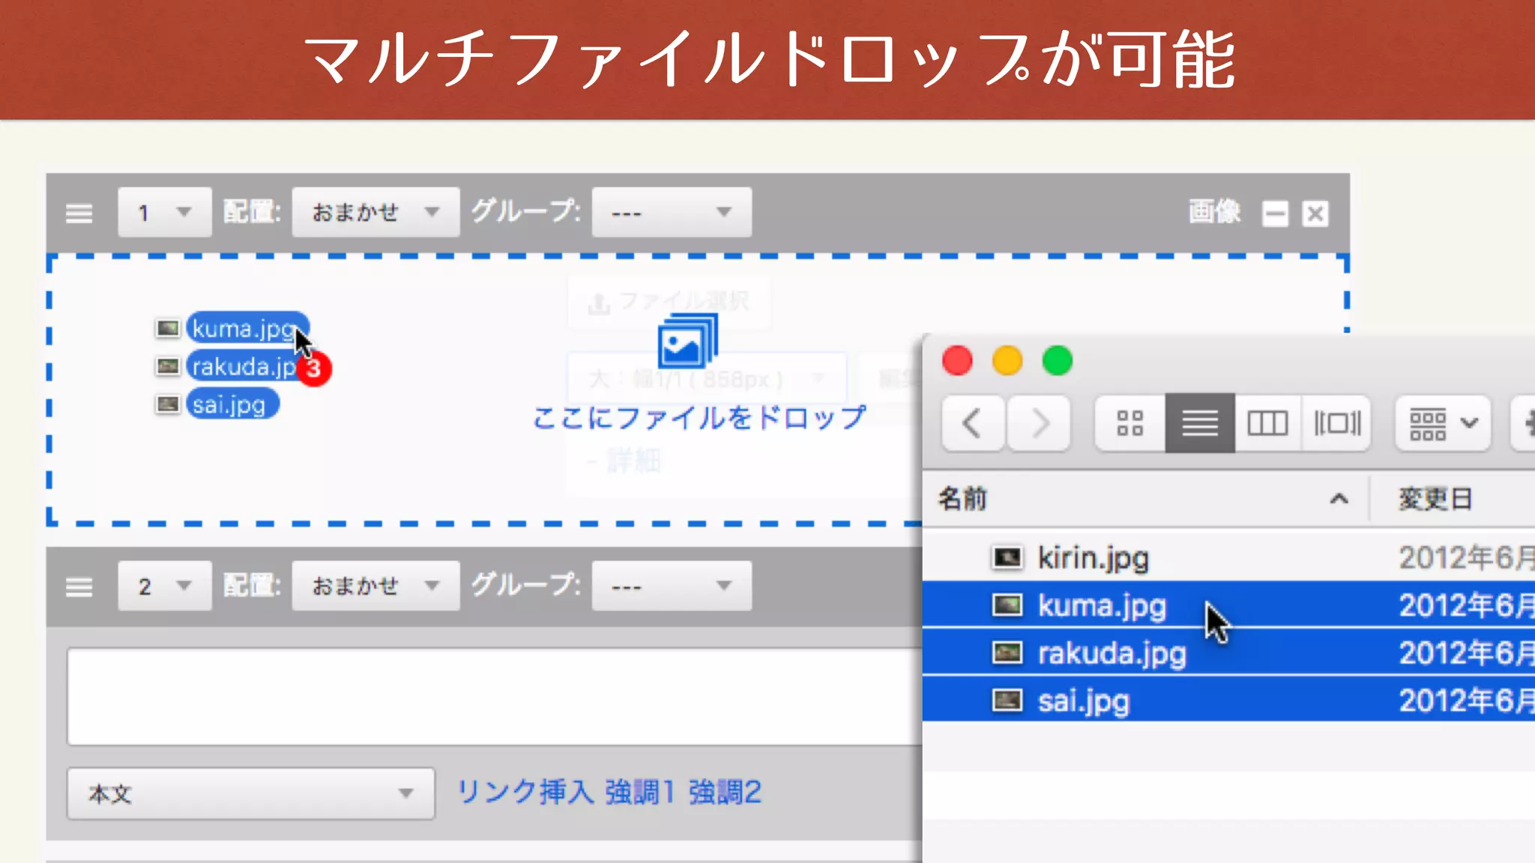Image resolution: width=1535 pixels, height=863 pixels.
Task: Click the Finder forward arrow button
Action: (1039, 423)
